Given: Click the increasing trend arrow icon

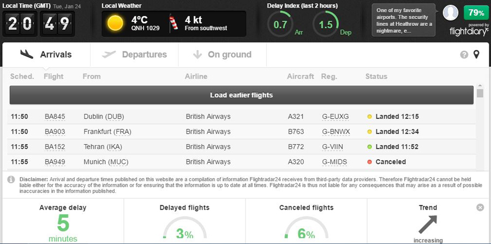Looking at the screenshot, I should click(428, 224).
